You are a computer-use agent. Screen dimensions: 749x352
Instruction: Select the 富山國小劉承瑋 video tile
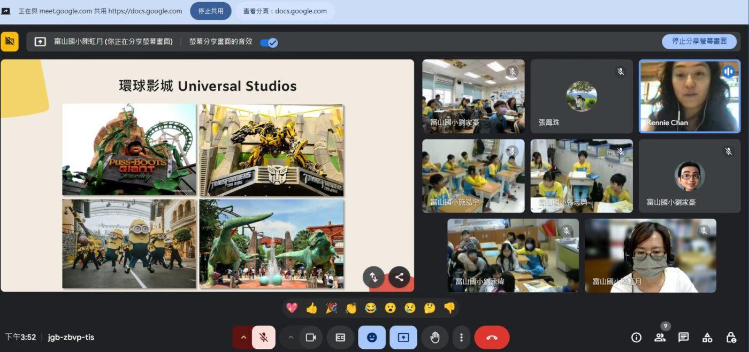click(x=513, y=256)
